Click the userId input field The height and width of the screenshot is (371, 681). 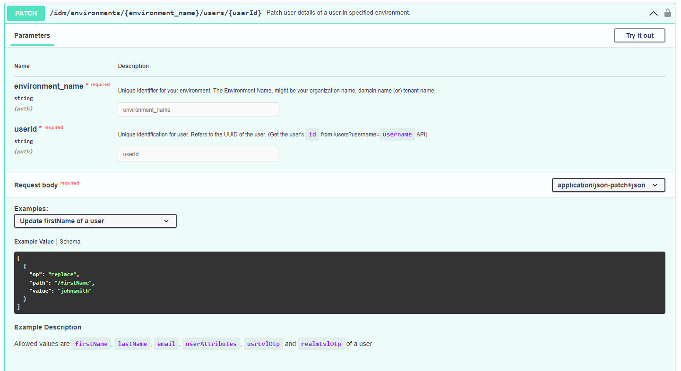click(x=198, y=154)
